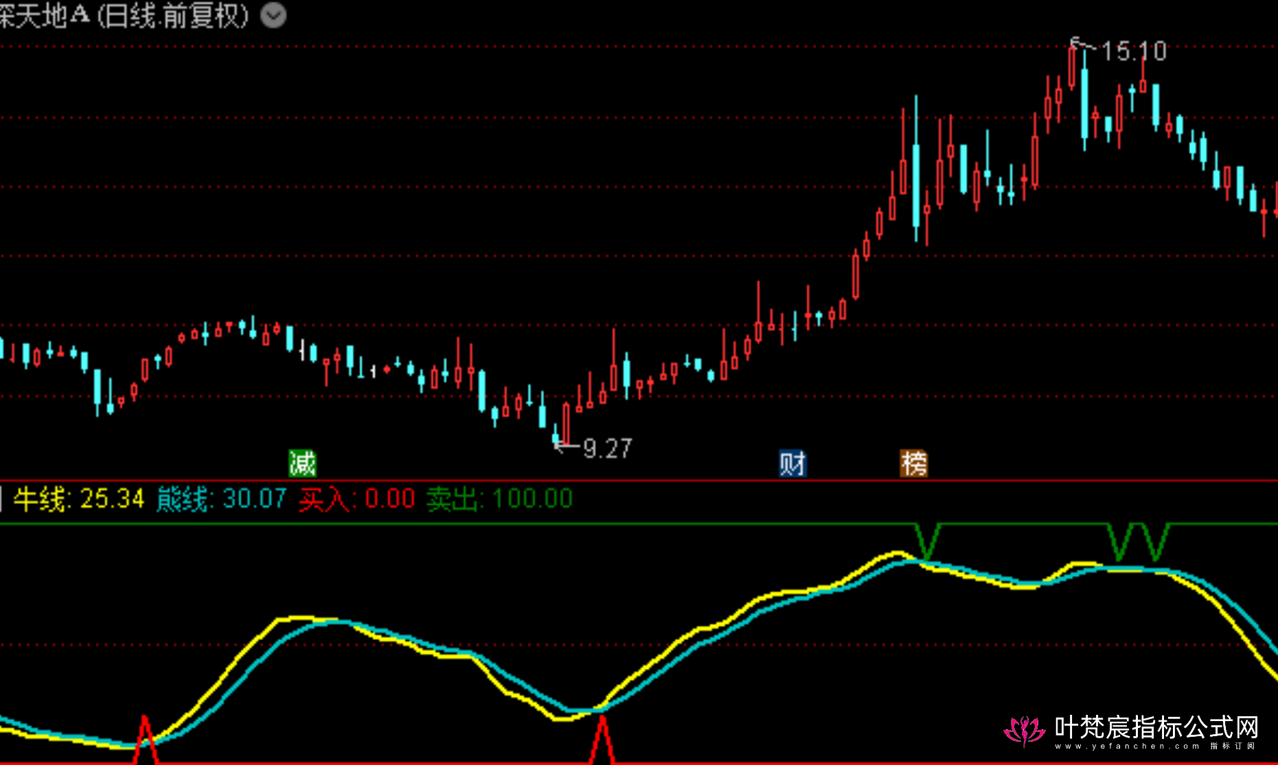Select the 熊线: 30.07 indicator value
Image resolution: width=1278 pixels, height=765 pixels.
click(221, 499)
